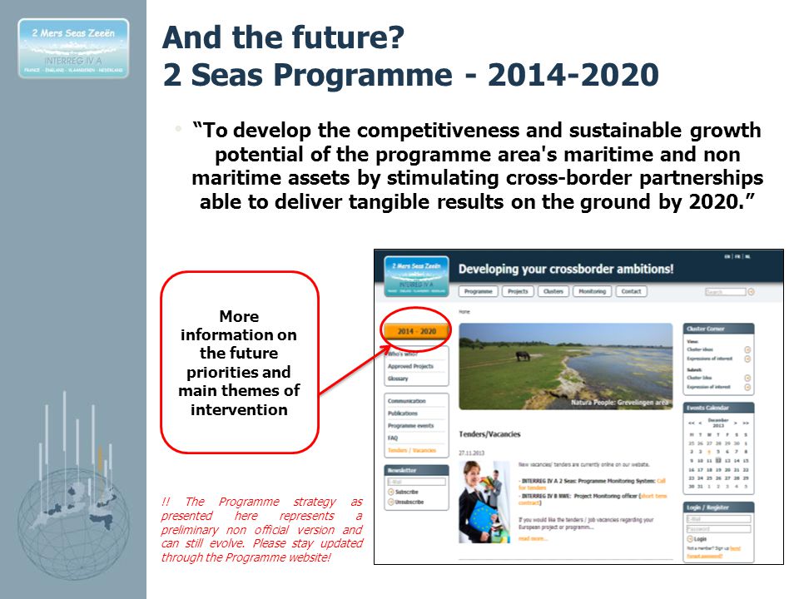Open the Contact menu
Viewport: 799px width, 599px height.
632,291
